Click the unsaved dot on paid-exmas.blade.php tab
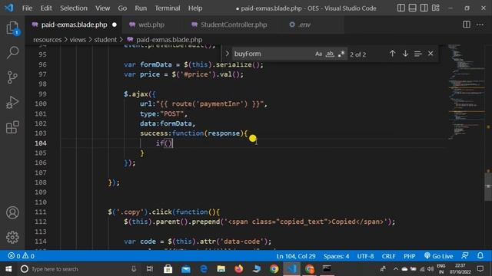The width and height of the screenshot is (492, 276). point(115,25)
